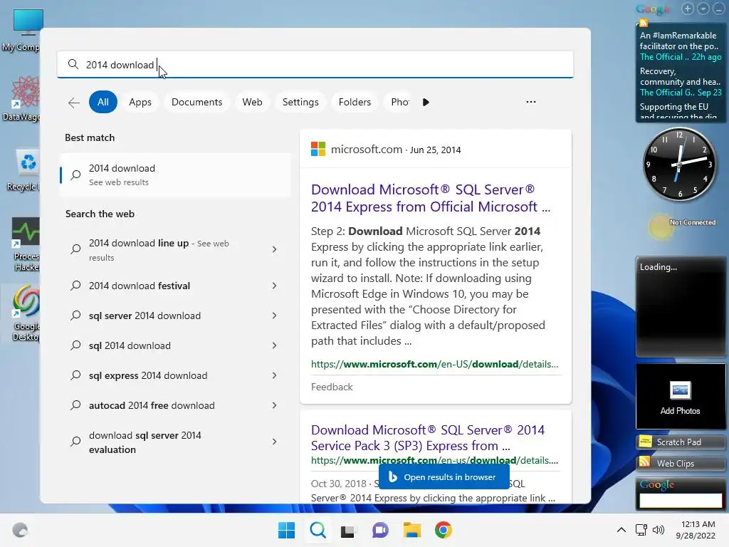Switch to the Apps filter tab
The height and width of the screenshot is (547, 729).
coord(140,102)
